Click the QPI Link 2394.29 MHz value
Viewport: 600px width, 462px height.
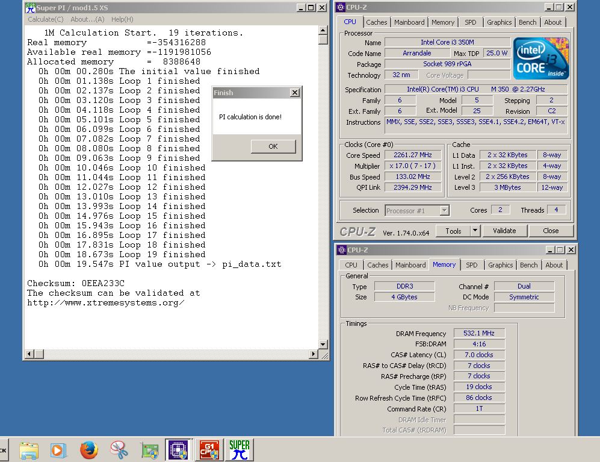[412, 187]
